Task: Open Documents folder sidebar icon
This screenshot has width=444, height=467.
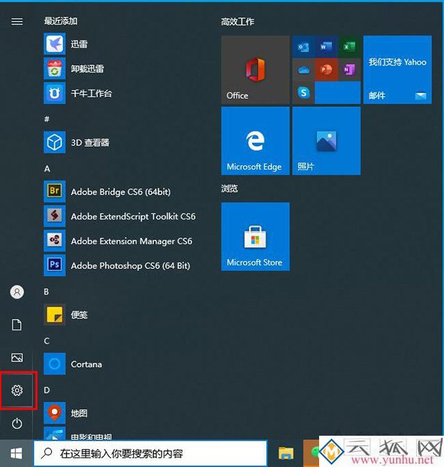Action: tap(17, 325)
